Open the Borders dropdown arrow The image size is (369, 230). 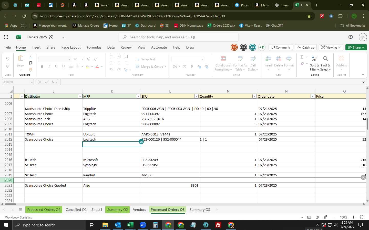(82, 66)
